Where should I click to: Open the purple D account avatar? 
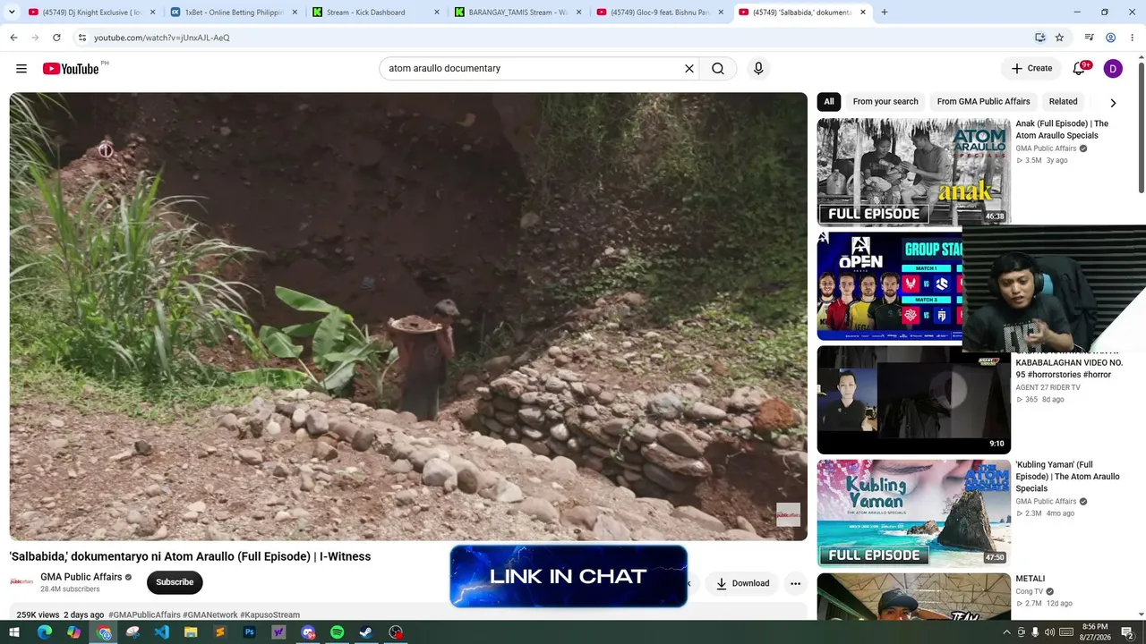pyautogui.click(x=1113, y=69)
